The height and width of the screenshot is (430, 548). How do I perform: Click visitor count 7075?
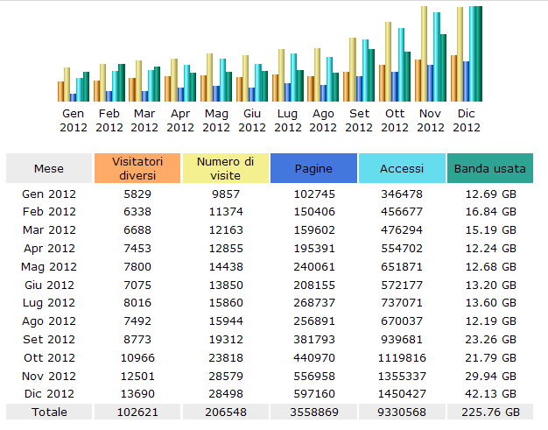click(137, 285)
